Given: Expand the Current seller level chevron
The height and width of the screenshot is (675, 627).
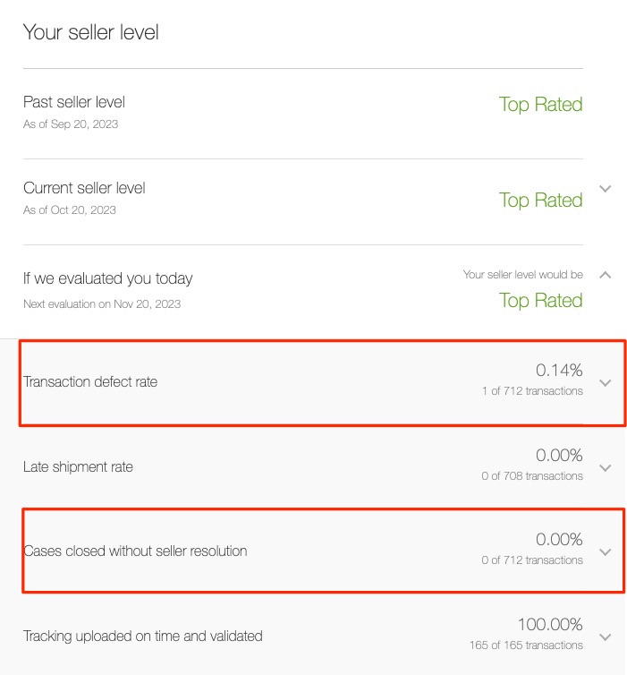Looking at the screenshot, I should coord(606,189).
